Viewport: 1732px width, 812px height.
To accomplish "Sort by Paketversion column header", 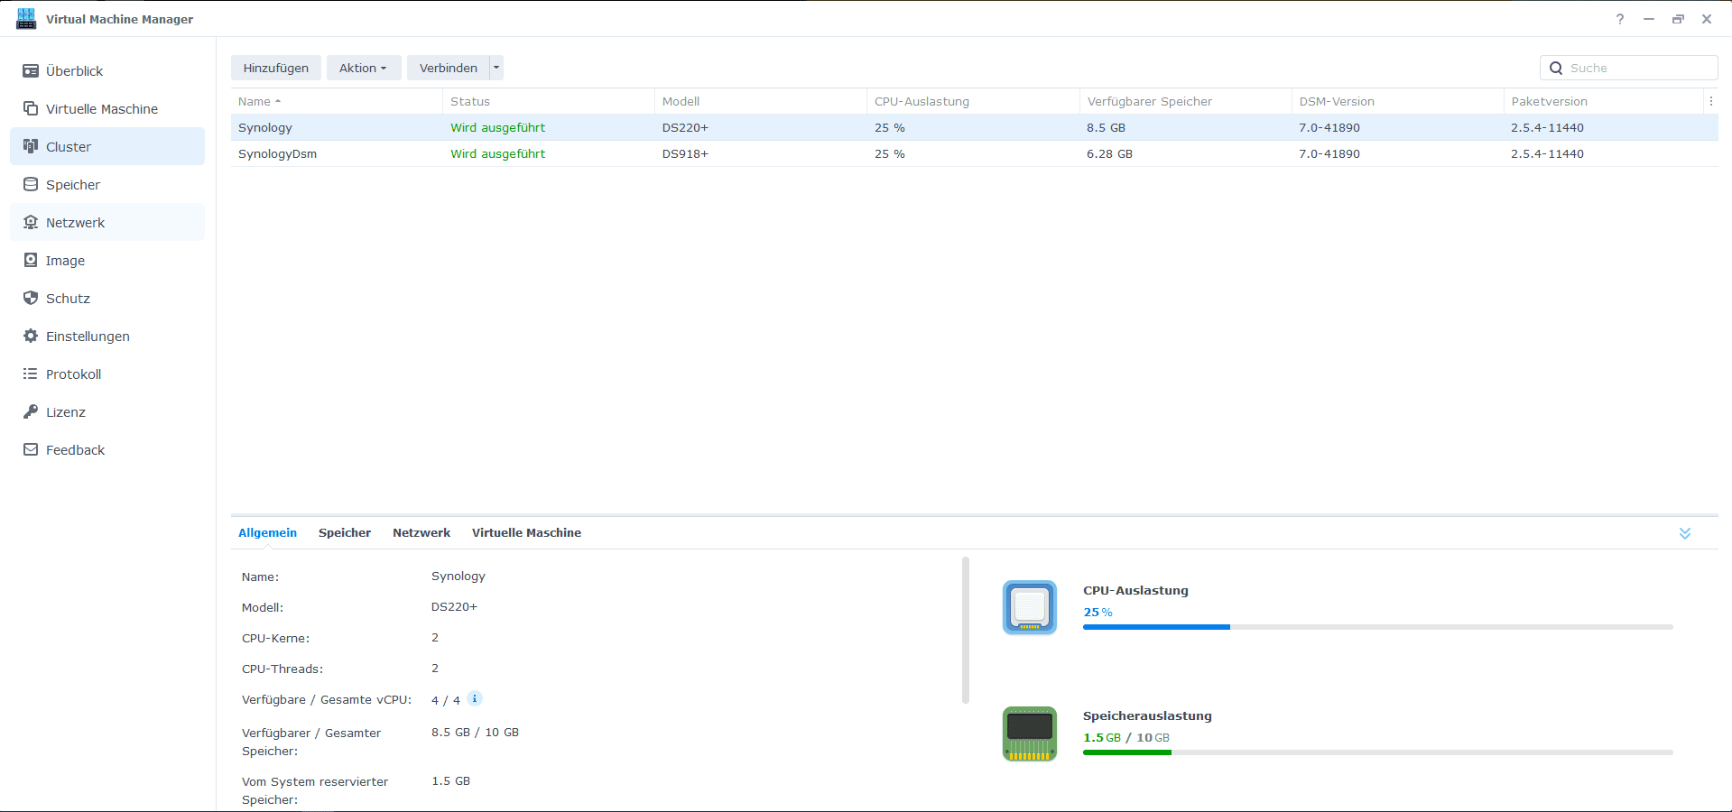I will click(x=1603, y=101).
